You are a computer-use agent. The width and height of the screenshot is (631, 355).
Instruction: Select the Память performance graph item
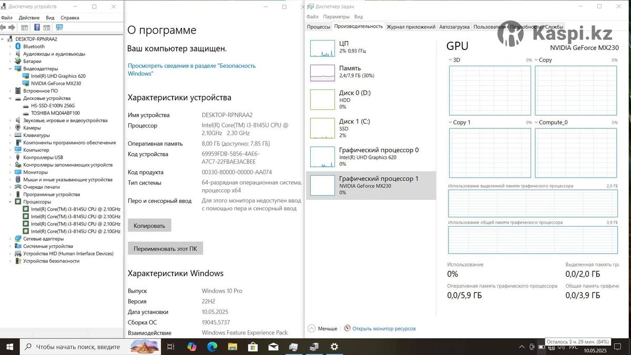(x=371, y=72)
